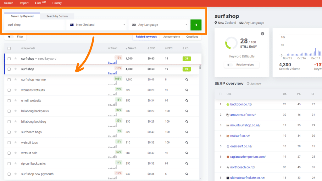Analyze KD for surf shop new plymouth

click(187, 174)
